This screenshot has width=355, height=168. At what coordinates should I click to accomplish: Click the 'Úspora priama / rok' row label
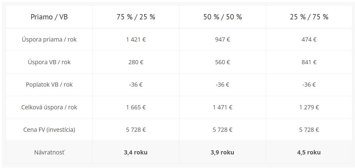click(49, 40)
